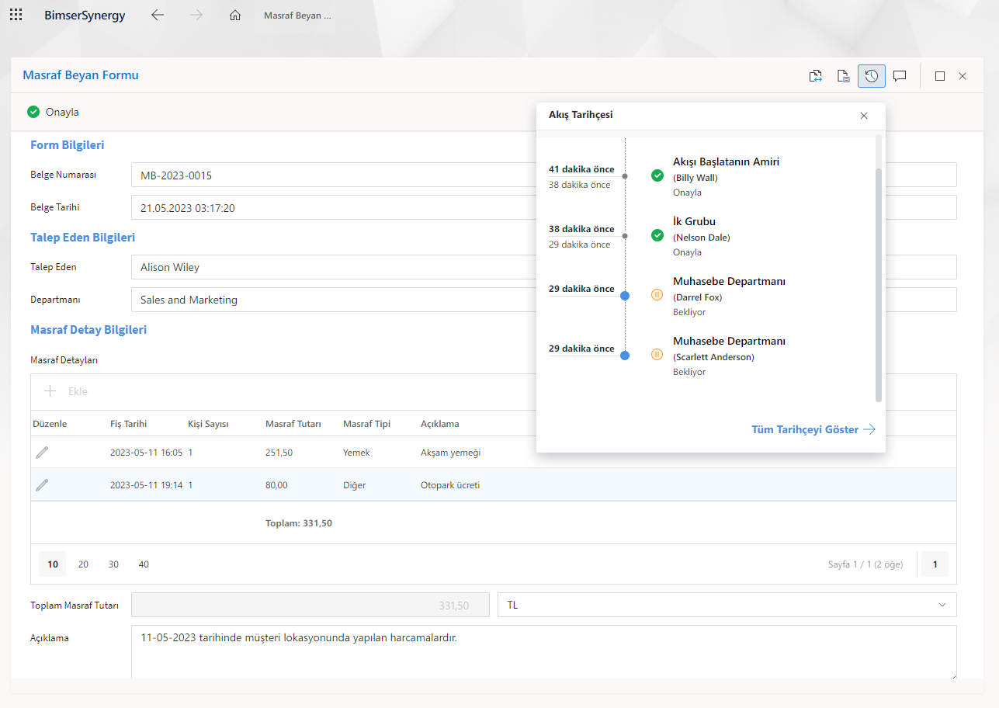
Task: Edit the Akşam yemeği expense row
Action: click(42, 453)
